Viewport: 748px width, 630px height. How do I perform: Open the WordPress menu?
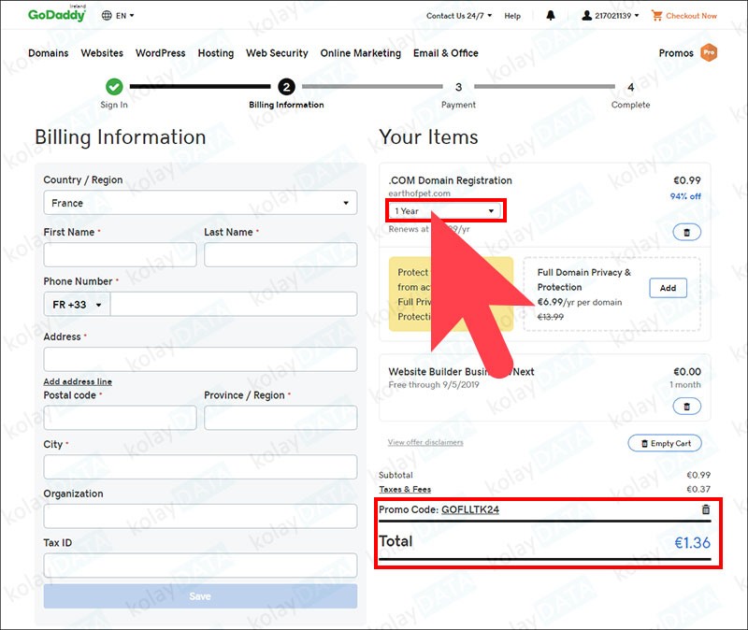(x=160, y=53)
